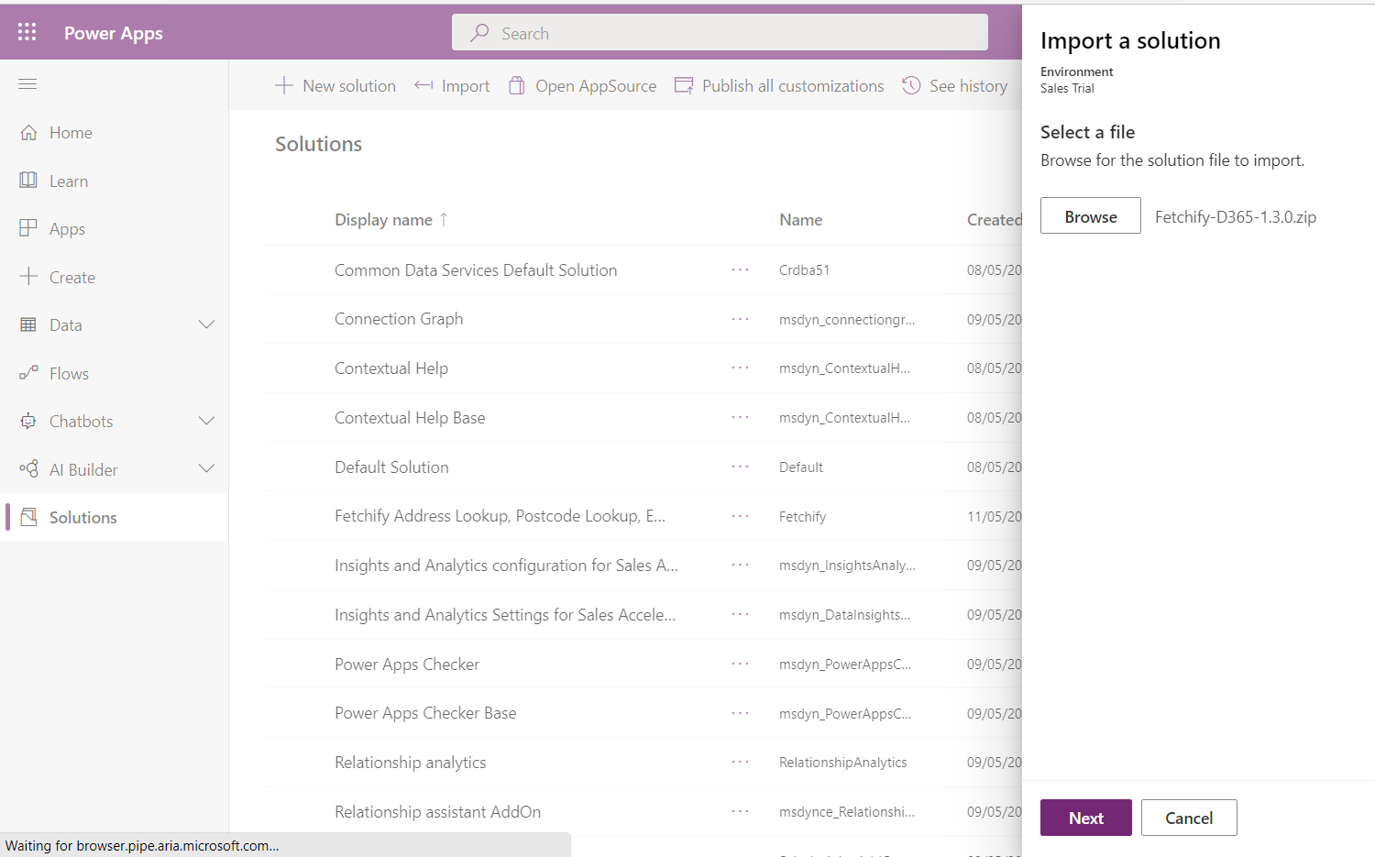Screen dimensions: 1375x857
Task: Open the Power Apps Checker solution
Action: pos(407,664)
